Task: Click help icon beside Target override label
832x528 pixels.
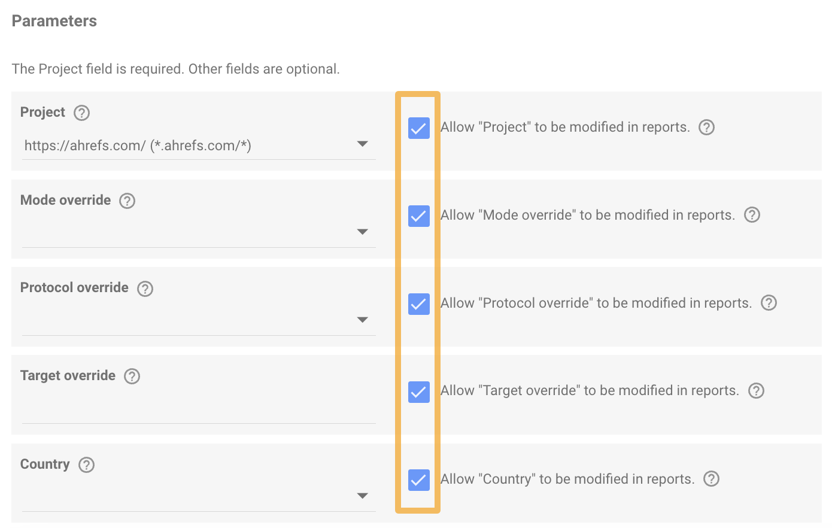Action: point(132,376)
